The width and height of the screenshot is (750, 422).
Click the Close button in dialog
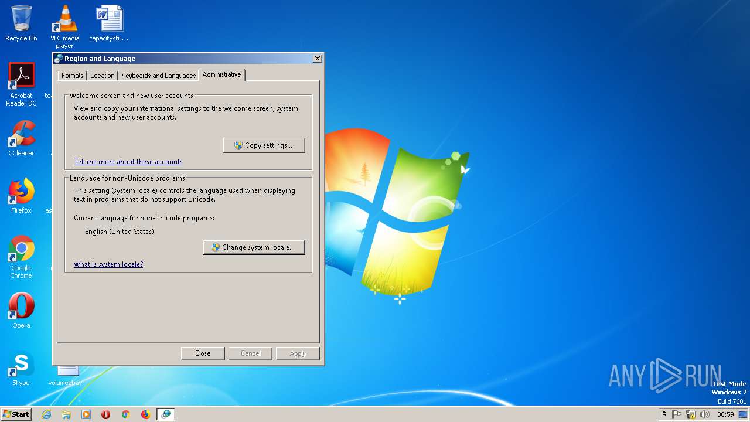coord(203,353)
